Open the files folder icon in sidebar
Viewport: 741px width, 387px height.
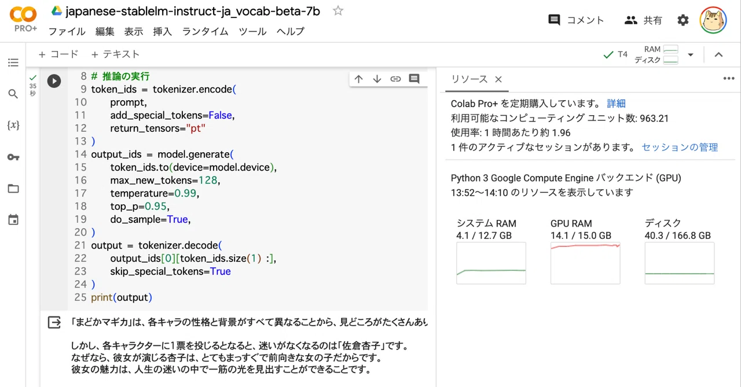click(13, 189)
